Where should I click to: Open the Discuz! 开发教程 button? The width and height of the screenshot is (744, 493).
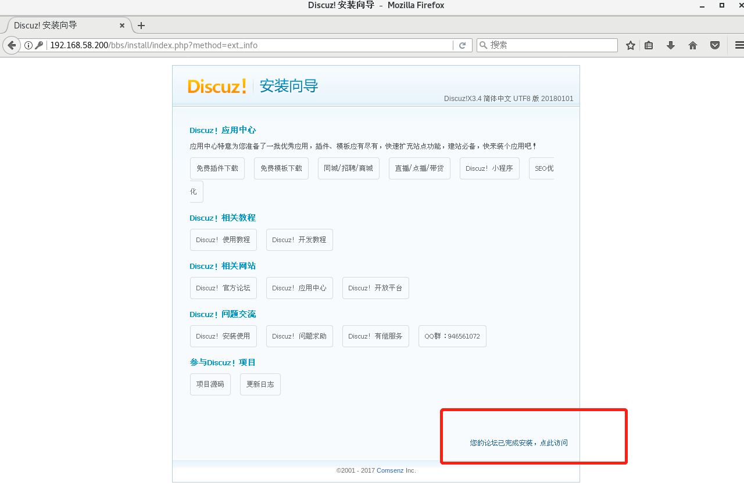pos(299,240)
